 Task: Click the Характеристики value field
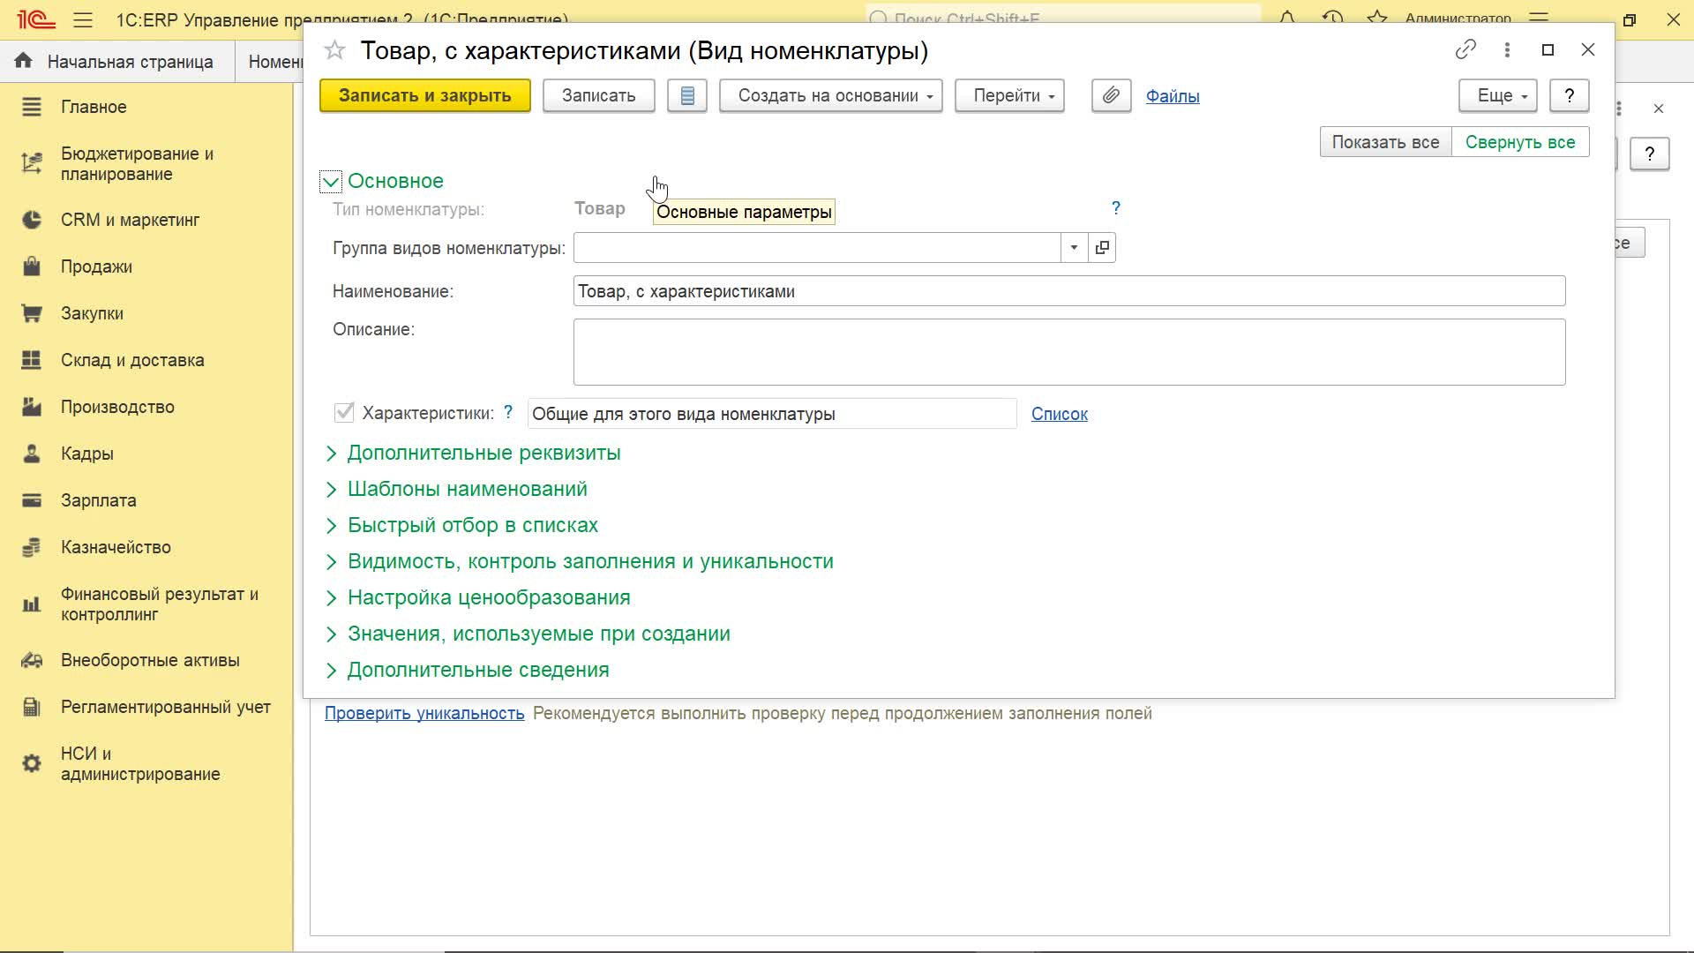pyautogui.click(x=772, y=414)
